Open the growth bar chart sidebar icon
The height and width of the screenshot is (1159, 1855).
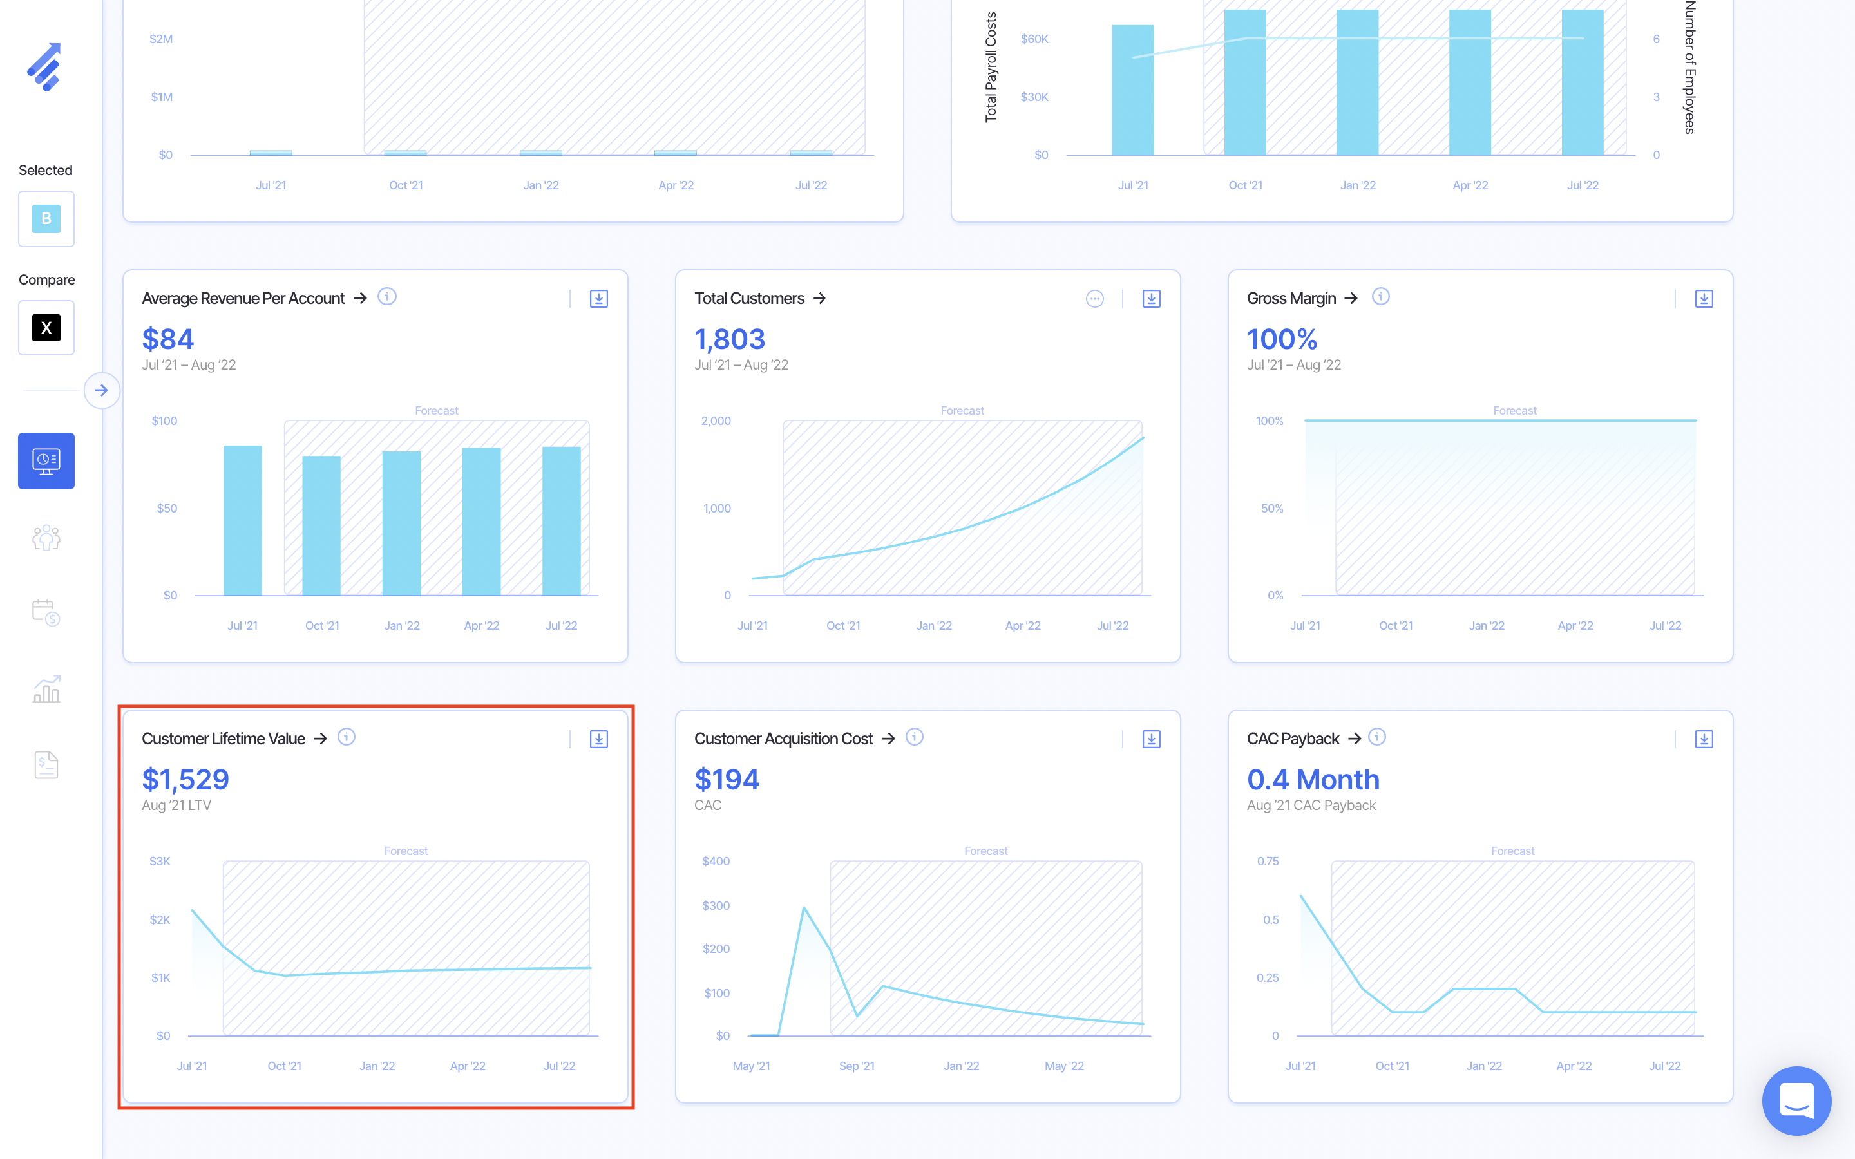click(46, 689)
